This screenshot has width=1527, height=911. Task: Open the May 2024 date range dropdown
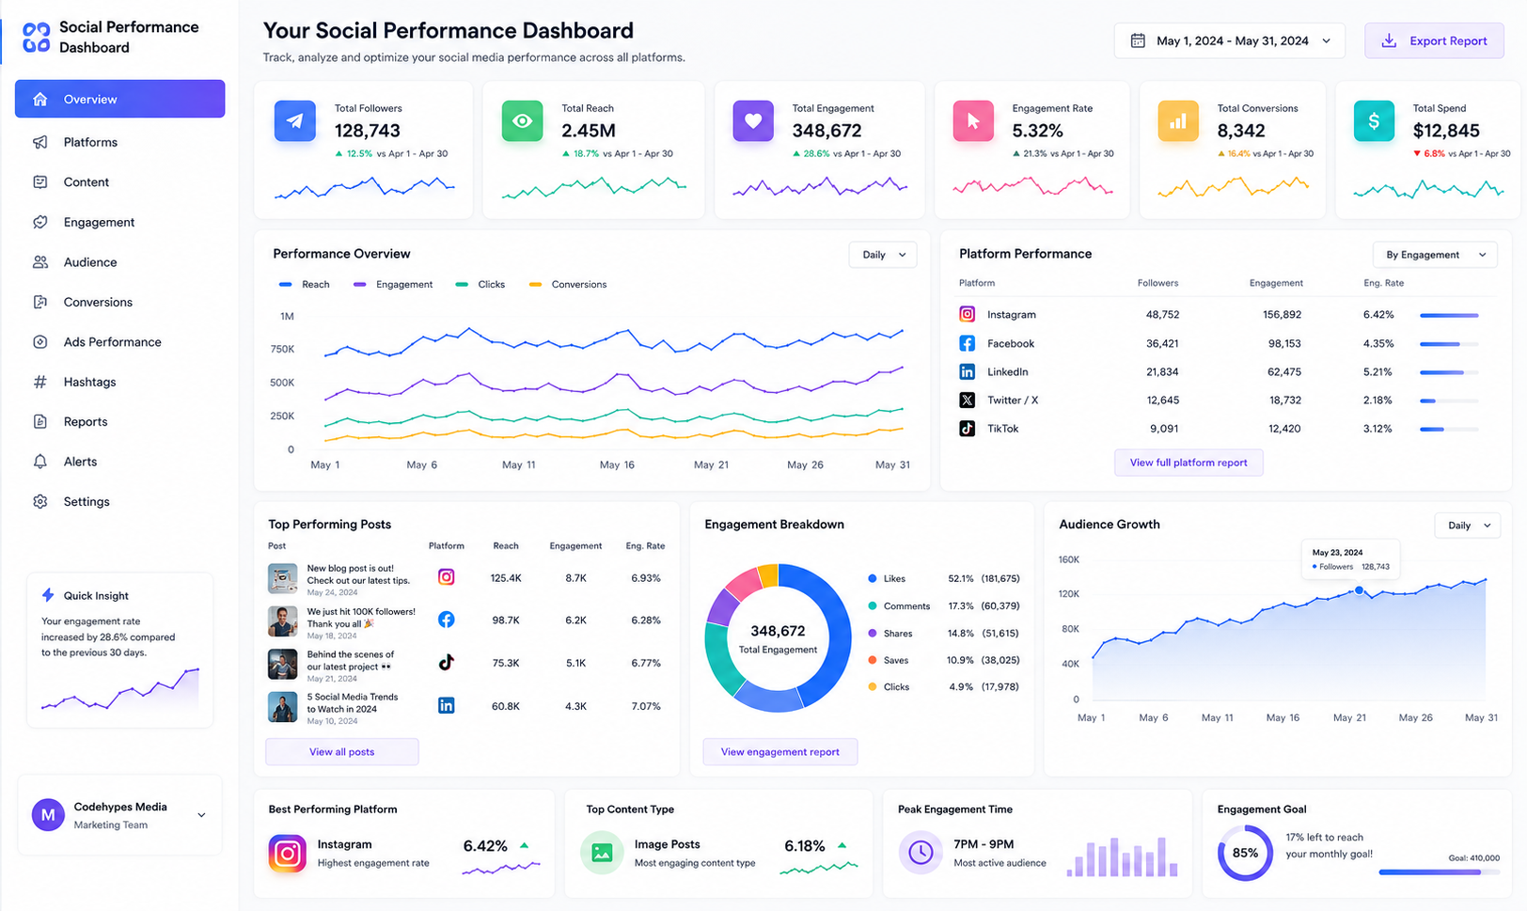coord(1229,40)
